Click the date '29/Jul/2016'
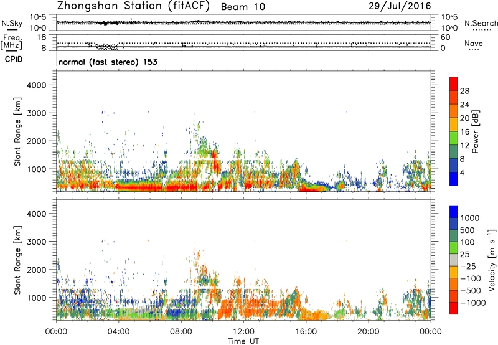 click(400, 6)
